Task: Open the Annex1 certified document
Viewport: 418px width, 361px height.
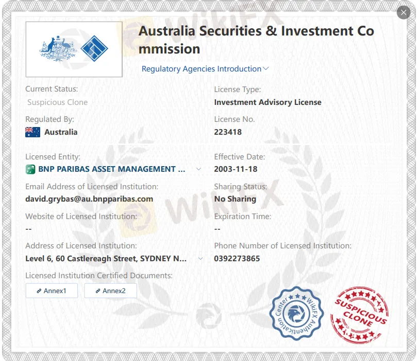Action: tap(52, 291)
